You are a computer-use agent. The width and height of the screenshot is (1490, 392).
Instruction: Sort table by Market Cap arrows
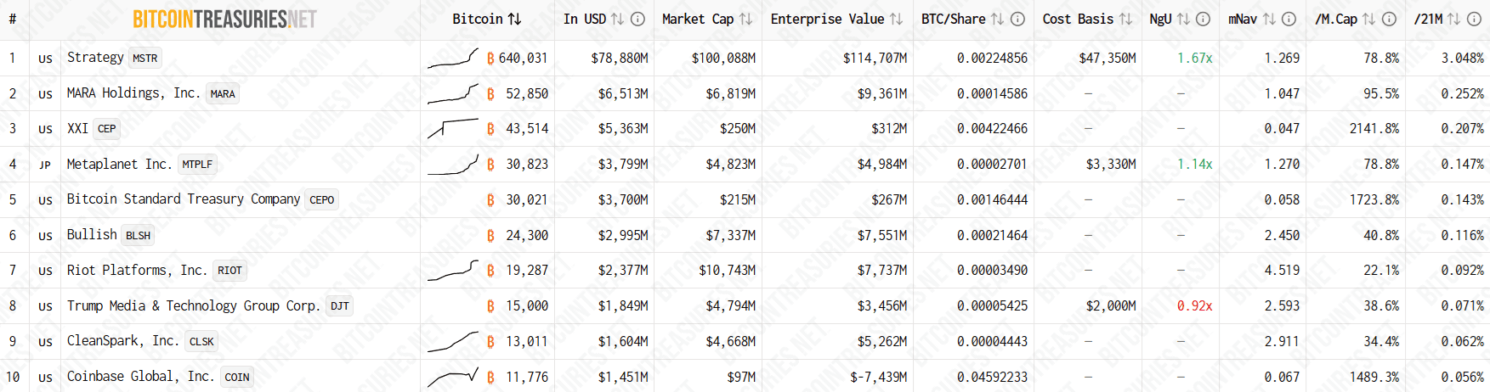[745, 19]
